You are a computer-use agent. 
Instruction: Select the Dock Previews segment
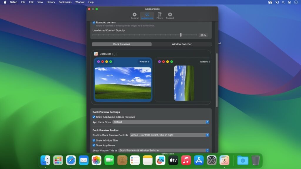tap(122, 44)
